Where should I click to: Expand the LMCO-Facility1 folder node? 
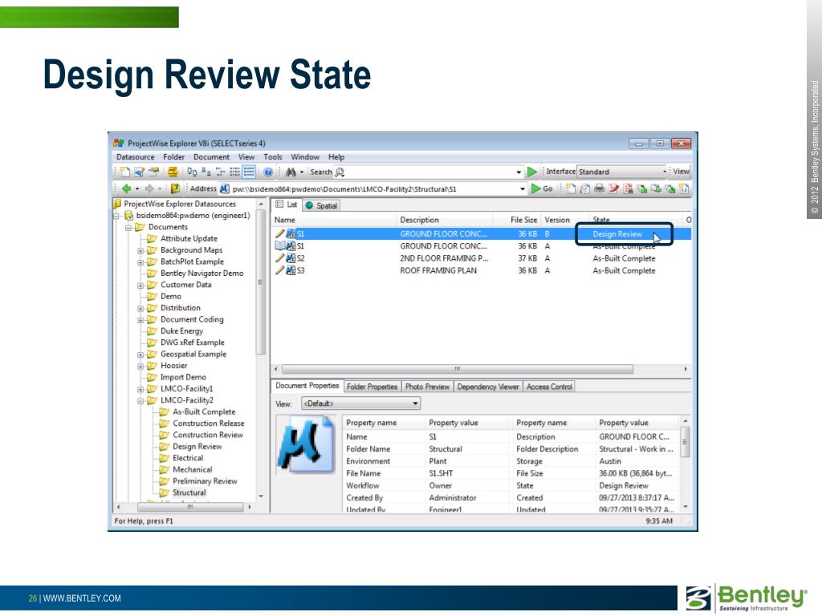[140, 389]
